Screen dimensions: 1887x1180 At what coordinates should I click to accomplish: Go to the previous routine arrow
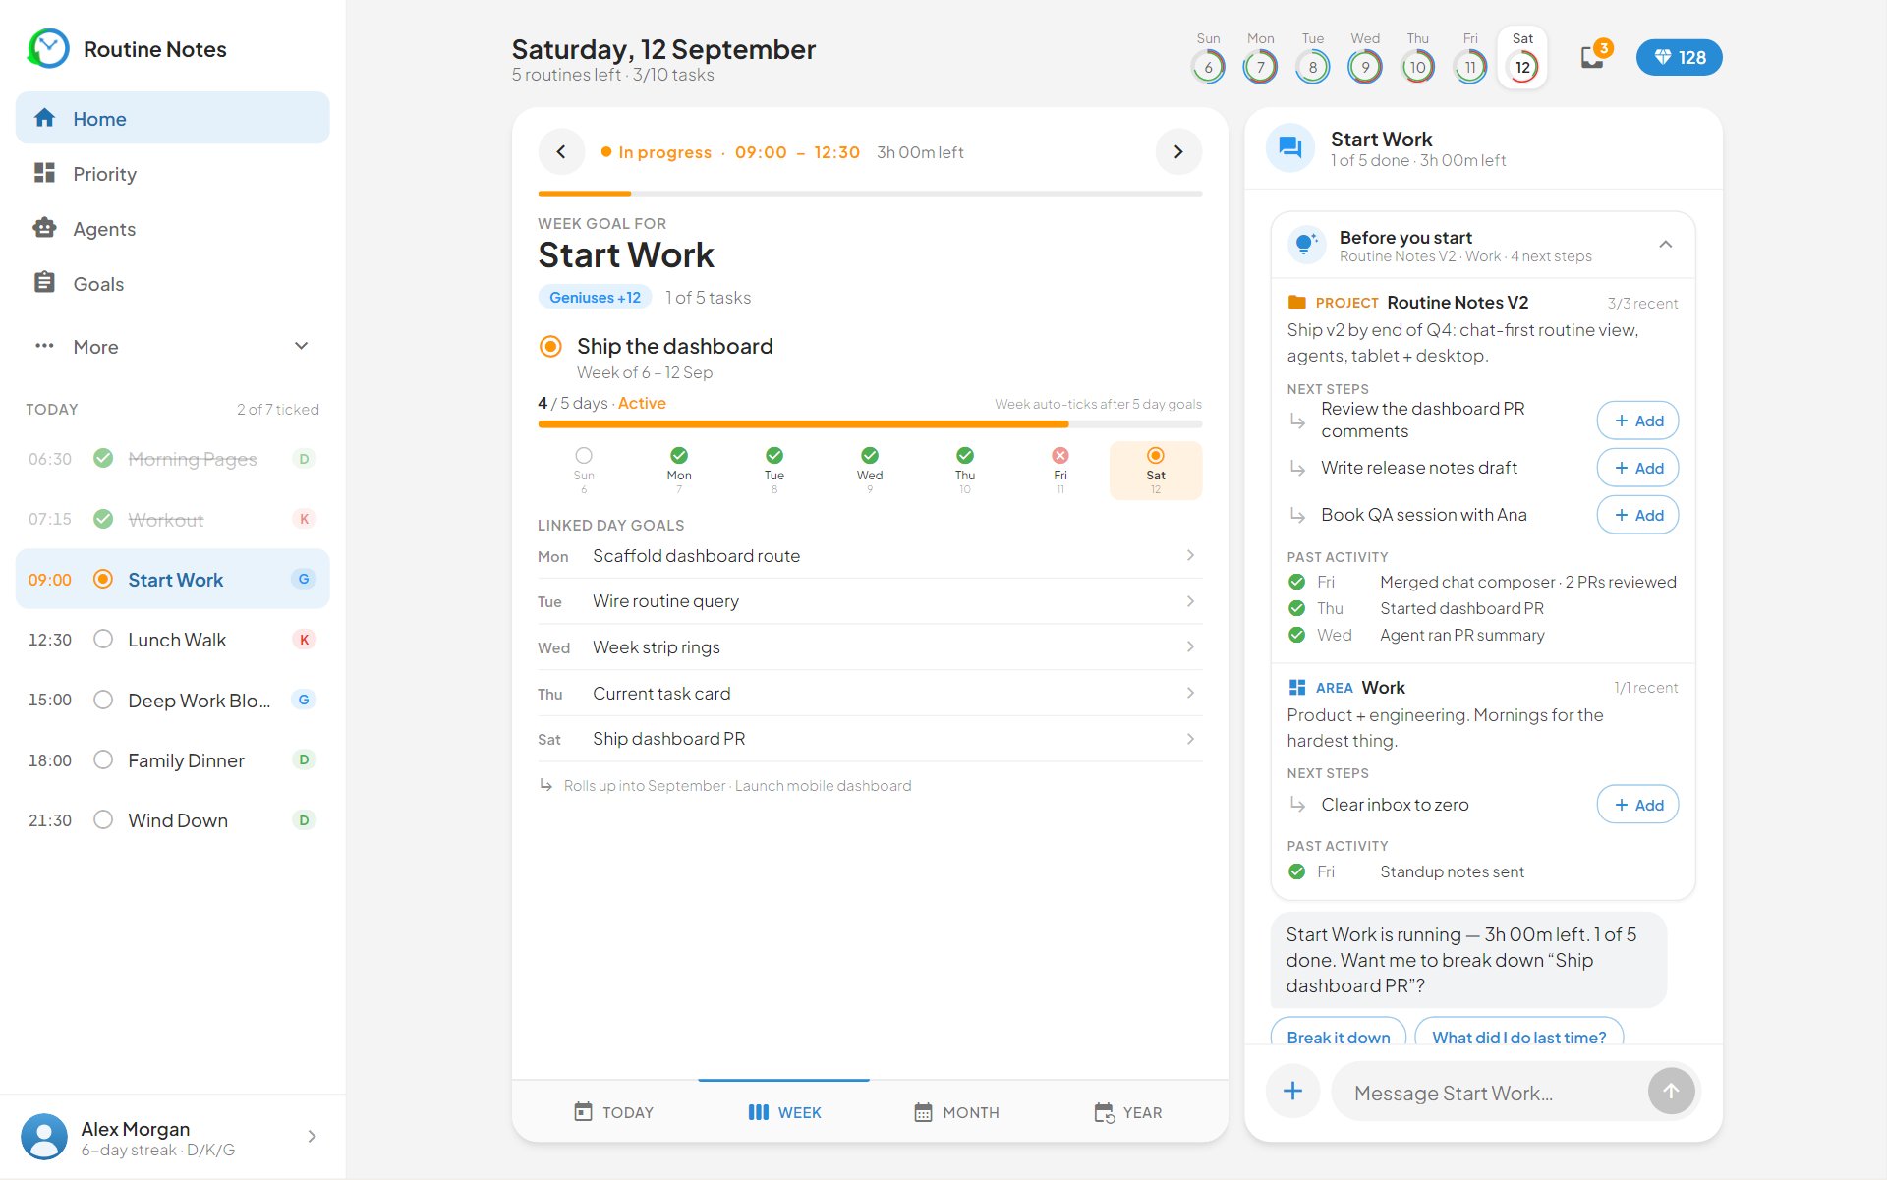[x=561, y=151]
